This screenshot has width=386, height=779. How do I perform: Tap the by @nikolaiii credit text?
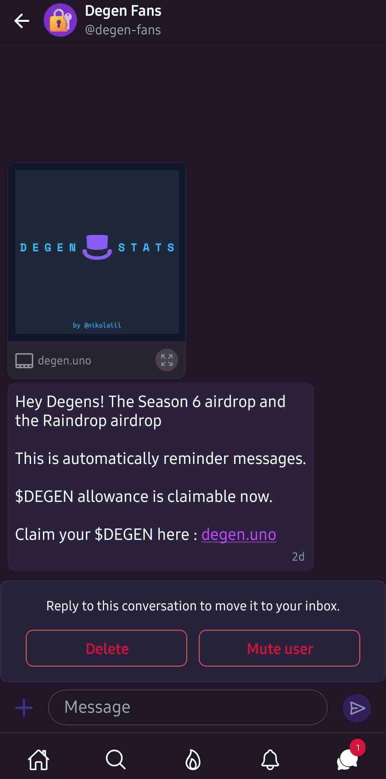pos(97,325)
